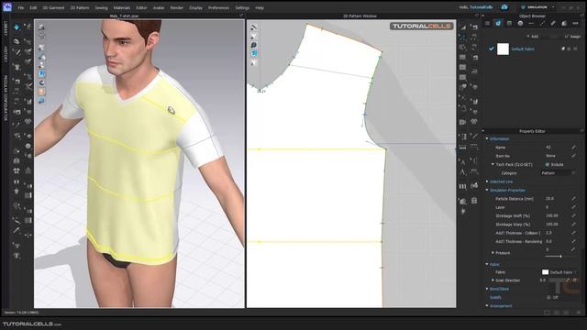Expand the Pressure property

(493, 253)
